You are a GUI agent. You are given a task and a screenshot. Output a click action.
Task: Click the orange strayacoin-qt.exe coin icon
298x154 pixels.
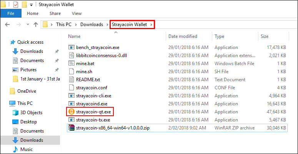(x=72, y=111)
